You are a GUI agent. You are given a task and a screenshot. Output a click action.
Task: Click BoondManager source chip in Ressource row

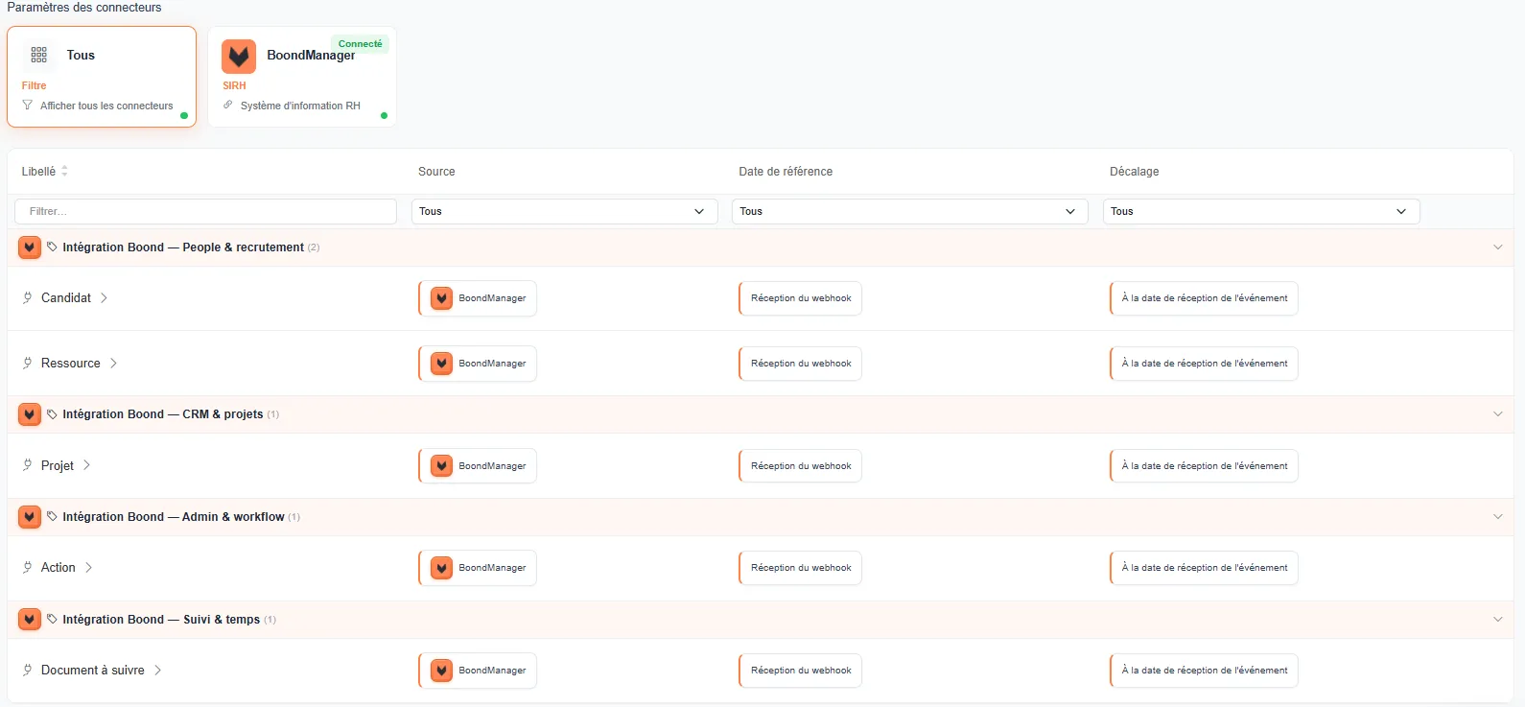tap(478, 364)
